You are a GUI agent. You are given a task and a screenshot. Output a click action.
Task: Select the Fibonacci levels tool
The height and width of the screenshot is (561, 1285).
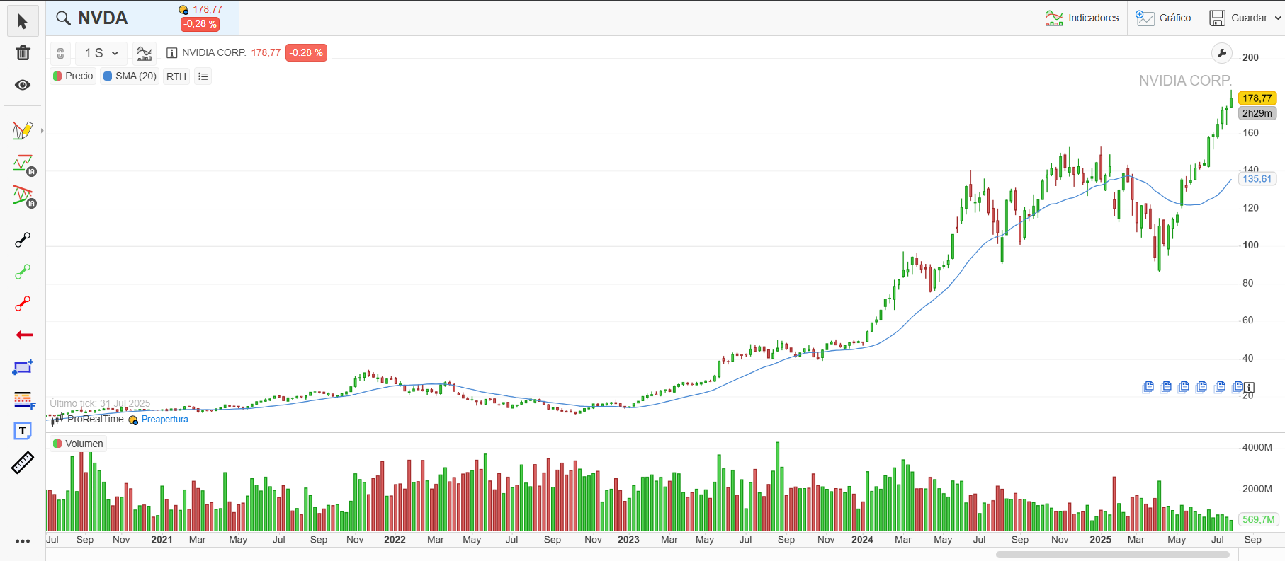pos(24,400)
